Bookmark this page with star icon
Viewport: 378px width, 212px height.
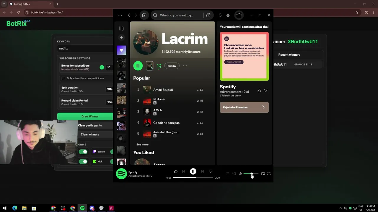357,12
